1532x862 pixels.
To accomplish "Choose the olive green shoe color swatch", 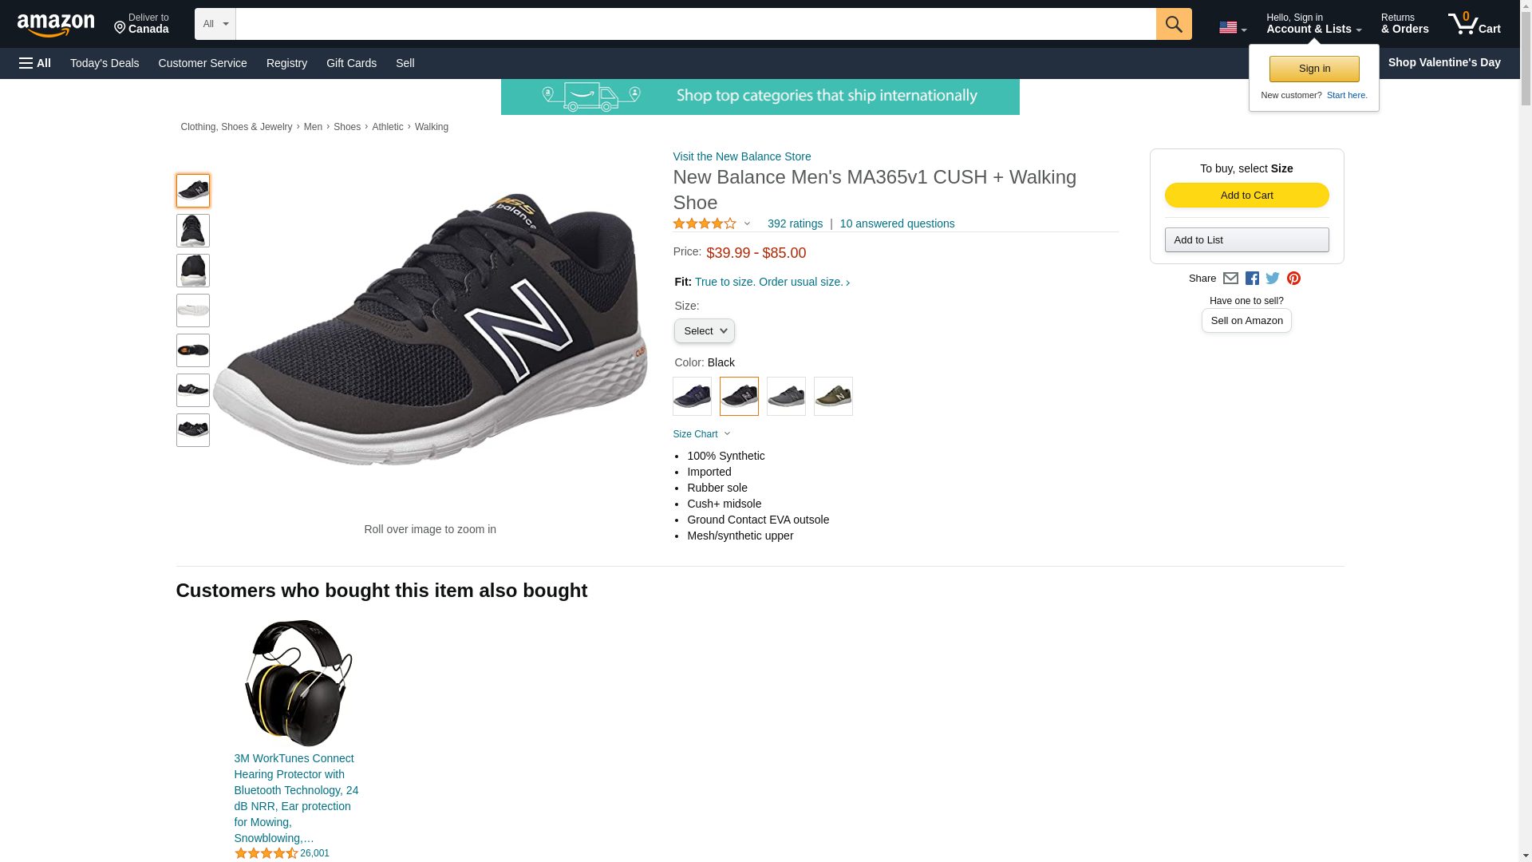I will point(833,396).
